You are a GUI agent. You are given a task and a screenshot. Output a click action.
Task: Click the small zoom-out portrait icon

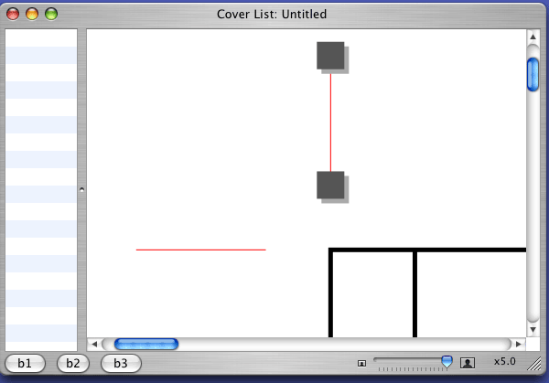tap(361, 363)
